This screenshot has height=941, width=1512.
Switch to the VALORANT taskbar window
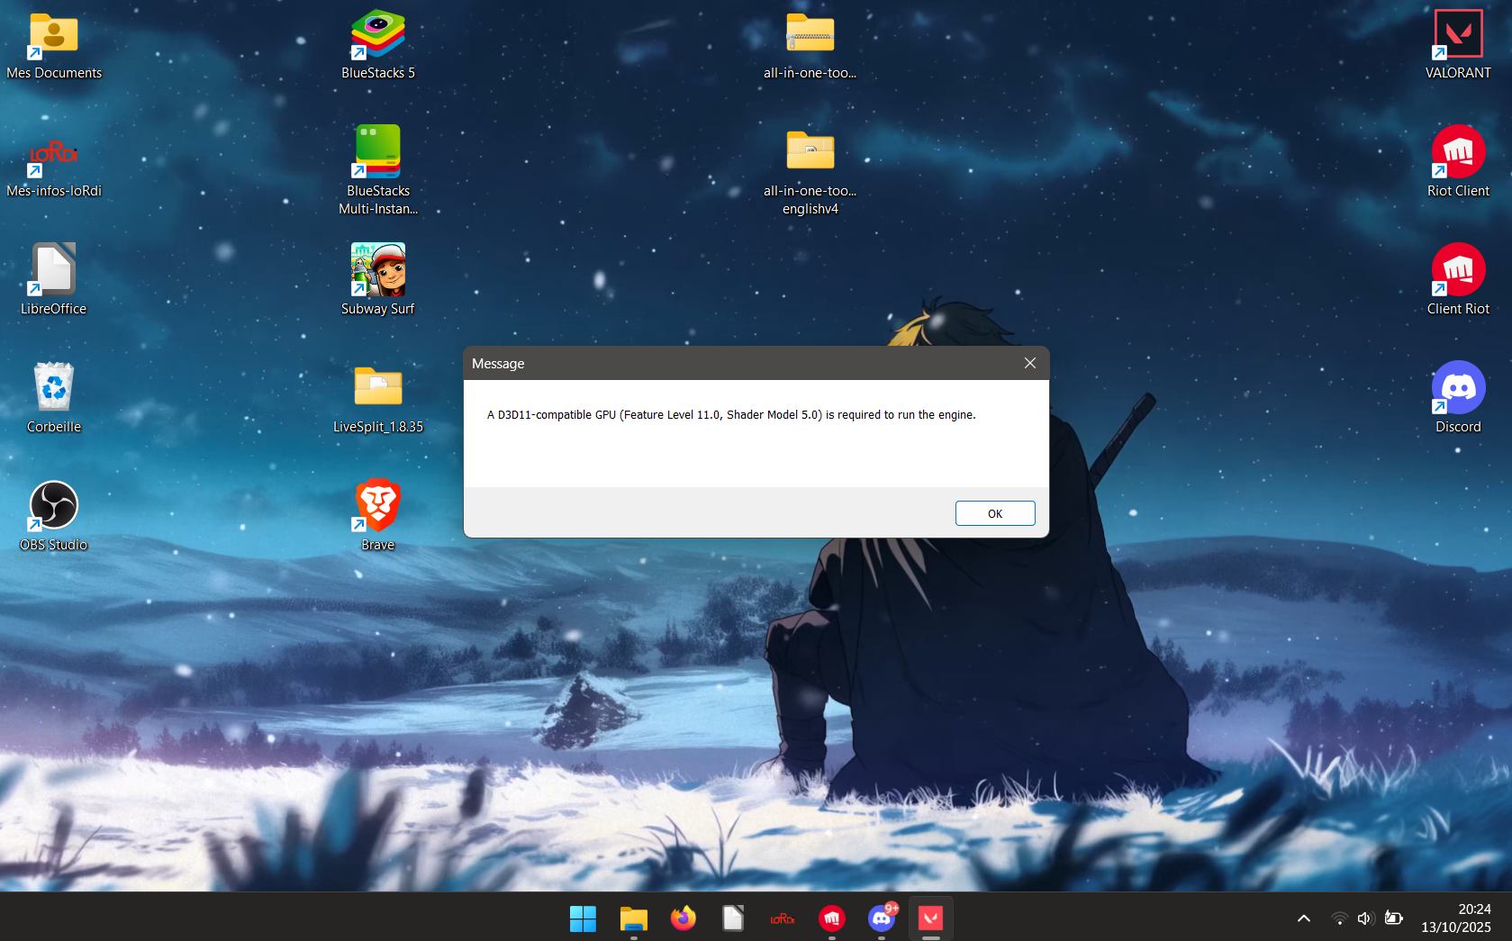[931, 918]
